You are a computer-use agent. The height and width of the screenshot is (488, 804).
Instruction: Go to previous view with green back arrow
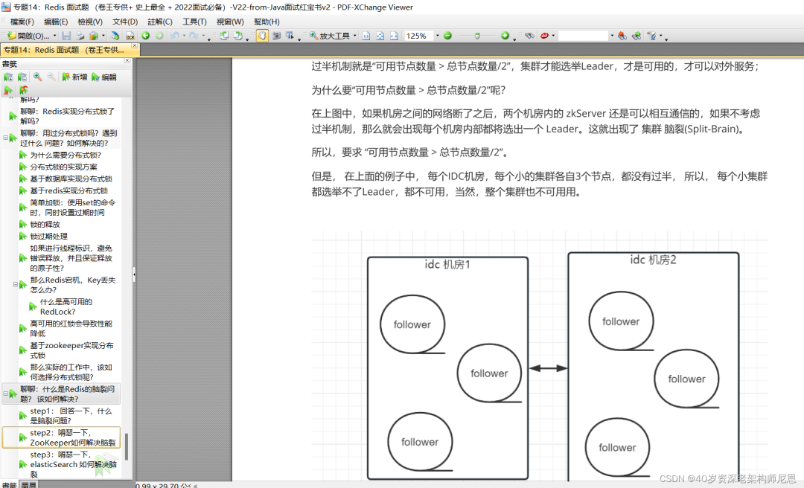click(146, 36)
